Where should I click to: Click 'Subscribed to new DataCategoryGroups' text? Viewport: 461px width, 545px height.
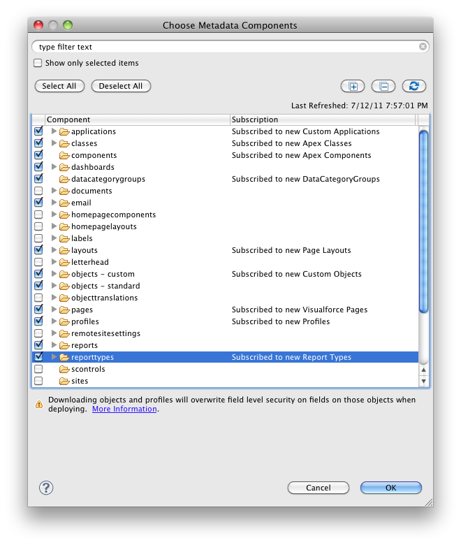(306, 180)
